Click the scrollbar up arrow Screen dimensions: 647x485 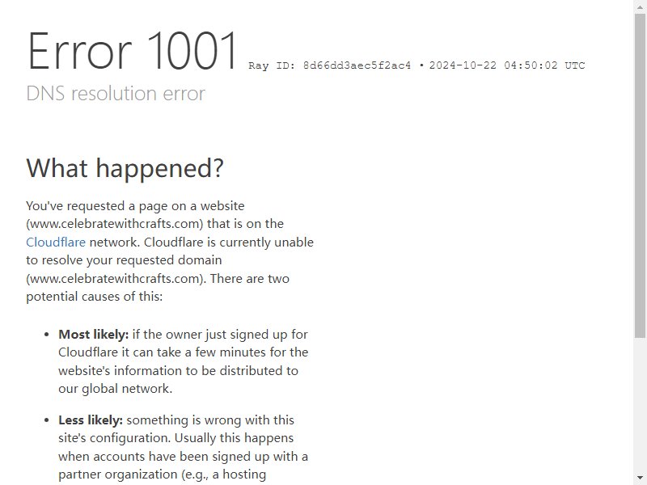pyautogui.click(x=640, y=7)
